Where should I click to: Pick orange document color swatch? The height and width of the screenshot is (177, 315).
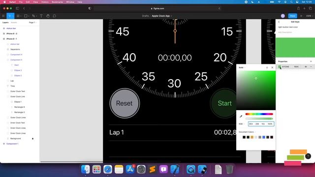[252, 137]
